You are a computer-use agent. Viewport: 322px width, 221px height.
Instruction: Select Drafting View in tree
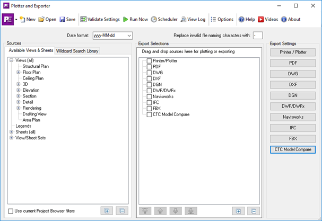click(x=34, y=114)
